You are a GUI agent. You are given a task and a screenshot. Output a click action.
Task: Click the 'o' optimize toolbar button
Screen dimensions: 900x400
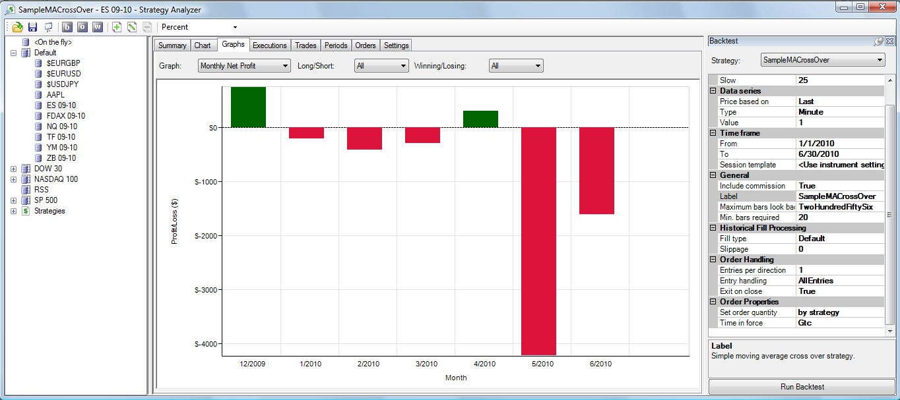coord(82,27)
